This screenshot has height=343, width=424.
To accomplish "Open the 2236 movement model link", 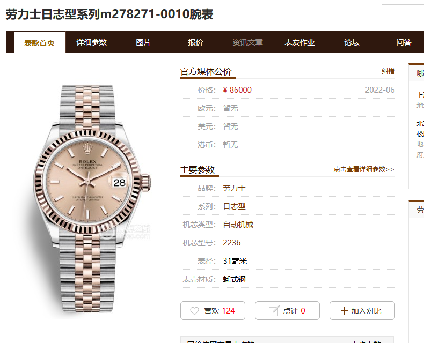I will (232, 243).
